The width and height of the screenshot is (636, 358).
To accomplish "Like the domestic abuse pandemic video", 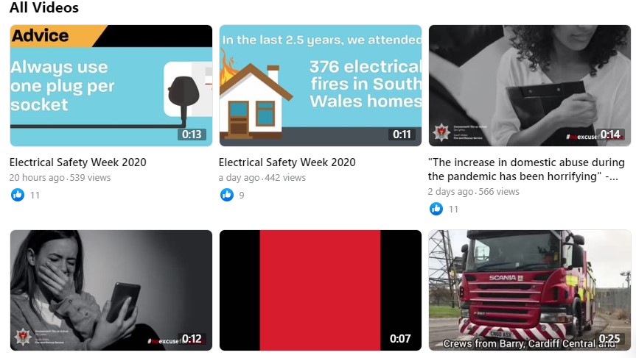I will [x=436, y=209].
